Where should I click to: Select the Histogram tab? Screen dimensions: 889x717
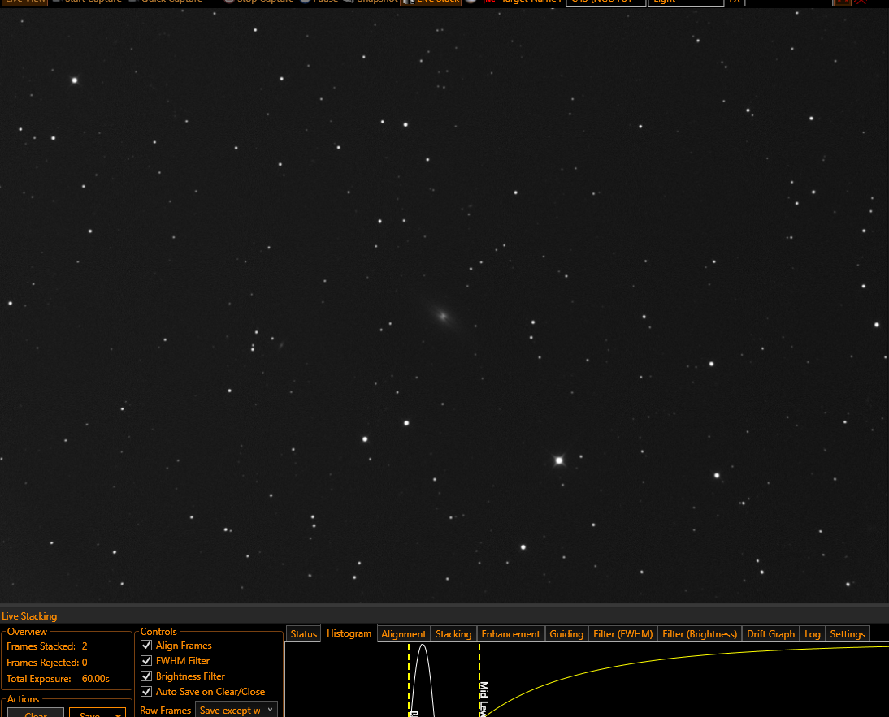(349, 633)
